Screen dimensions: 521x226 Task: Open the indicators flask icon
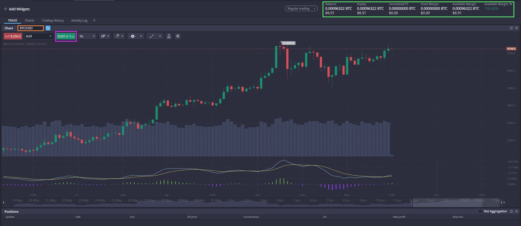tap(168, 36)
